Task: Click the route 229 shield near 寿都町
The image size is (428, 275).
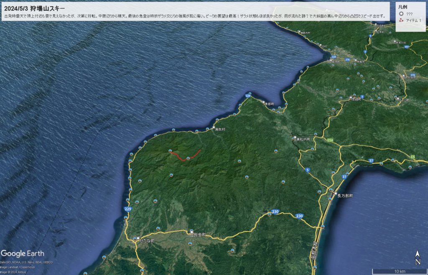Action: [247, 96]
